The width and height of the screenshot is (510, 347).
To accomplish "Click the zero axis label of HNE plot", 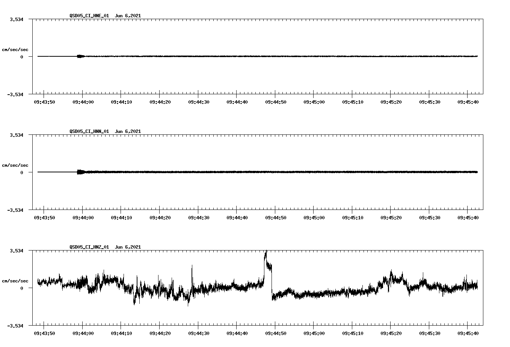I will point(22,57).
